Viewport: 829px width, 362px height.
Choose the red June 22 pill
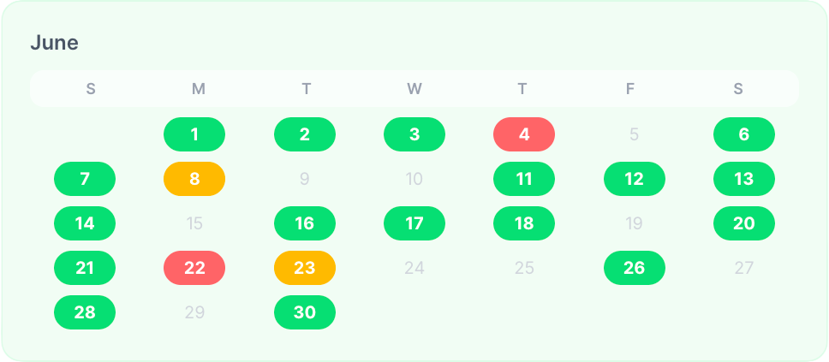tap(194, 268)
